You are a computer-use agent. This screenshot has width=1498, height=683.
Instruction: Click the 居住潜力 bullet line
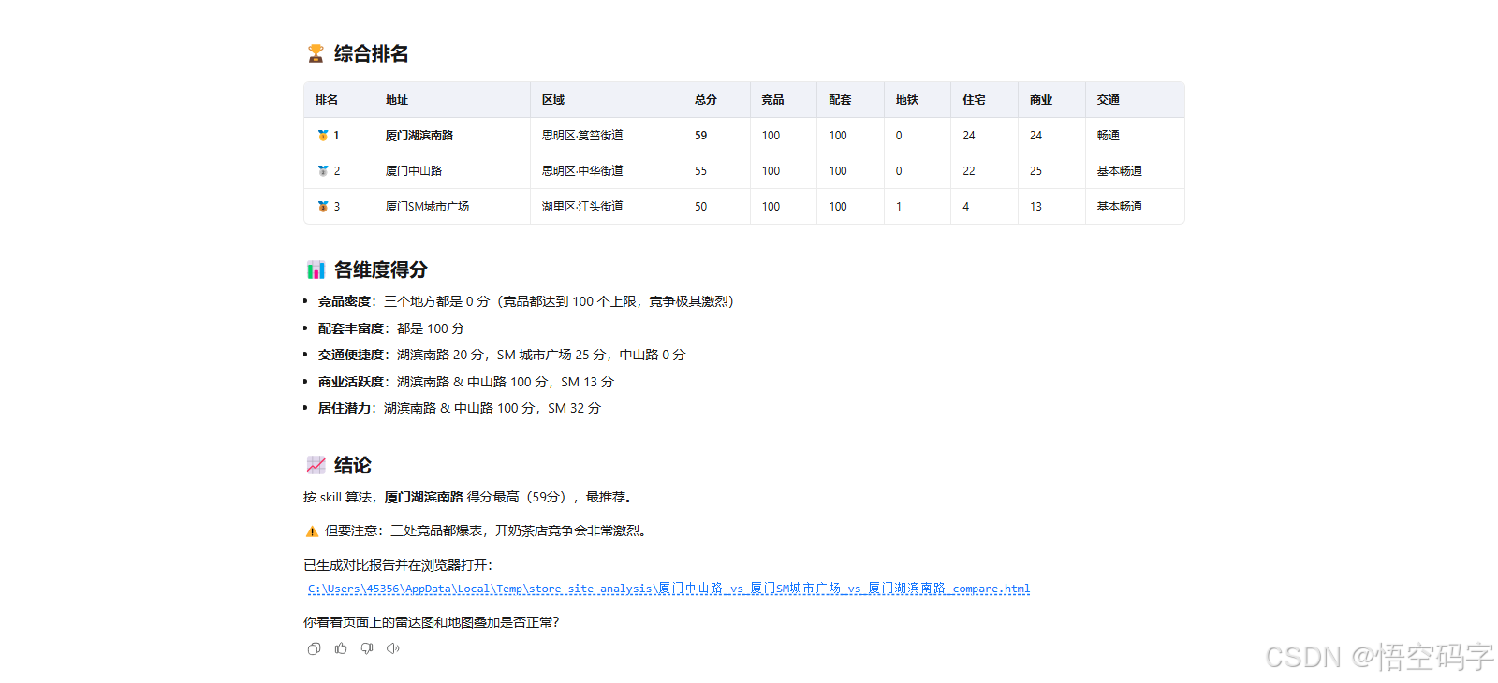(x=460, y=408)
